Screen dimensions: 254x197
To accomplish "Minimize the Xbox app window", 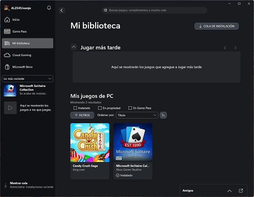I will [x=229, y=3].
